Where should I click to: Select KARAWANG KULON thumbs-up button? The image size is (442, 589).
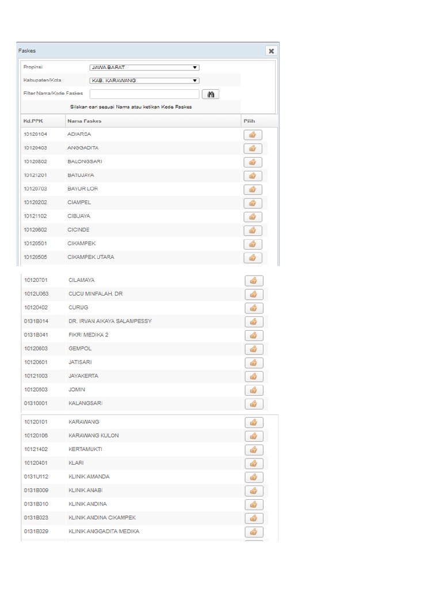[x=254, y=436]
